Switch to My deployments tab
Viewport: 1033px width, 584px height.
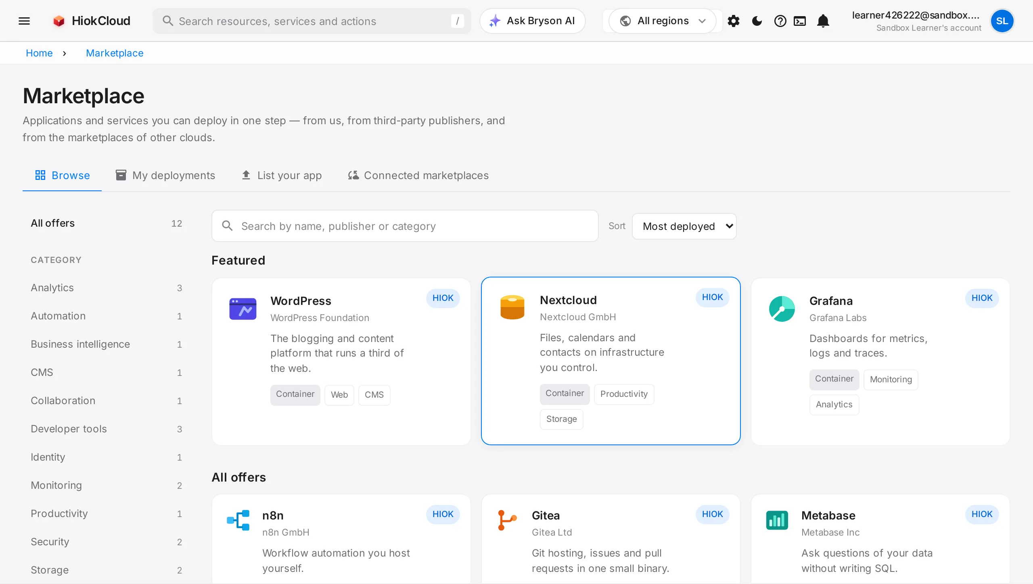[165, 175]
